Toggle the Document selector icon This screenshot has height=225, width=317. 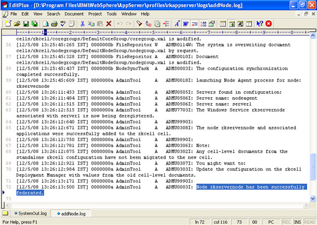coord(249,24)
